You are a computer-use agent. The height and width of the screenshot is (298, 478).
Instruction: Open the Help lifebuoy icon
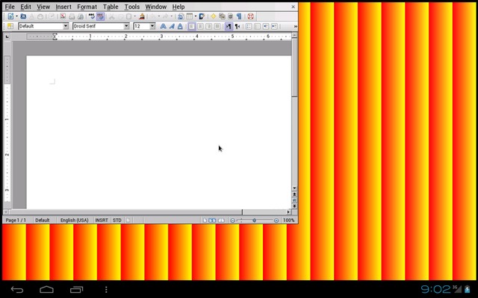coord(251,16)
